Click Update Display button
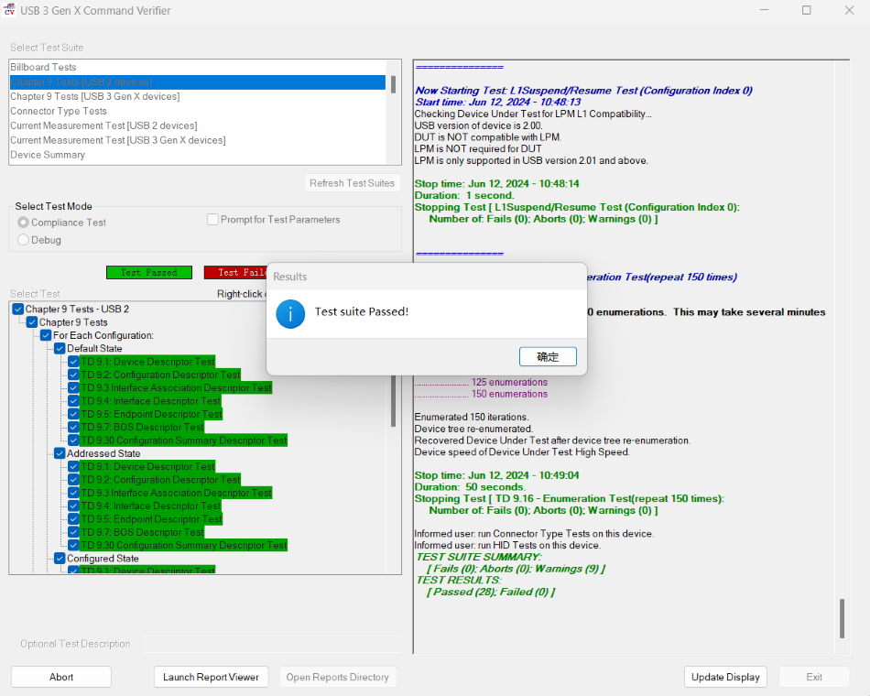 (725, 677)
